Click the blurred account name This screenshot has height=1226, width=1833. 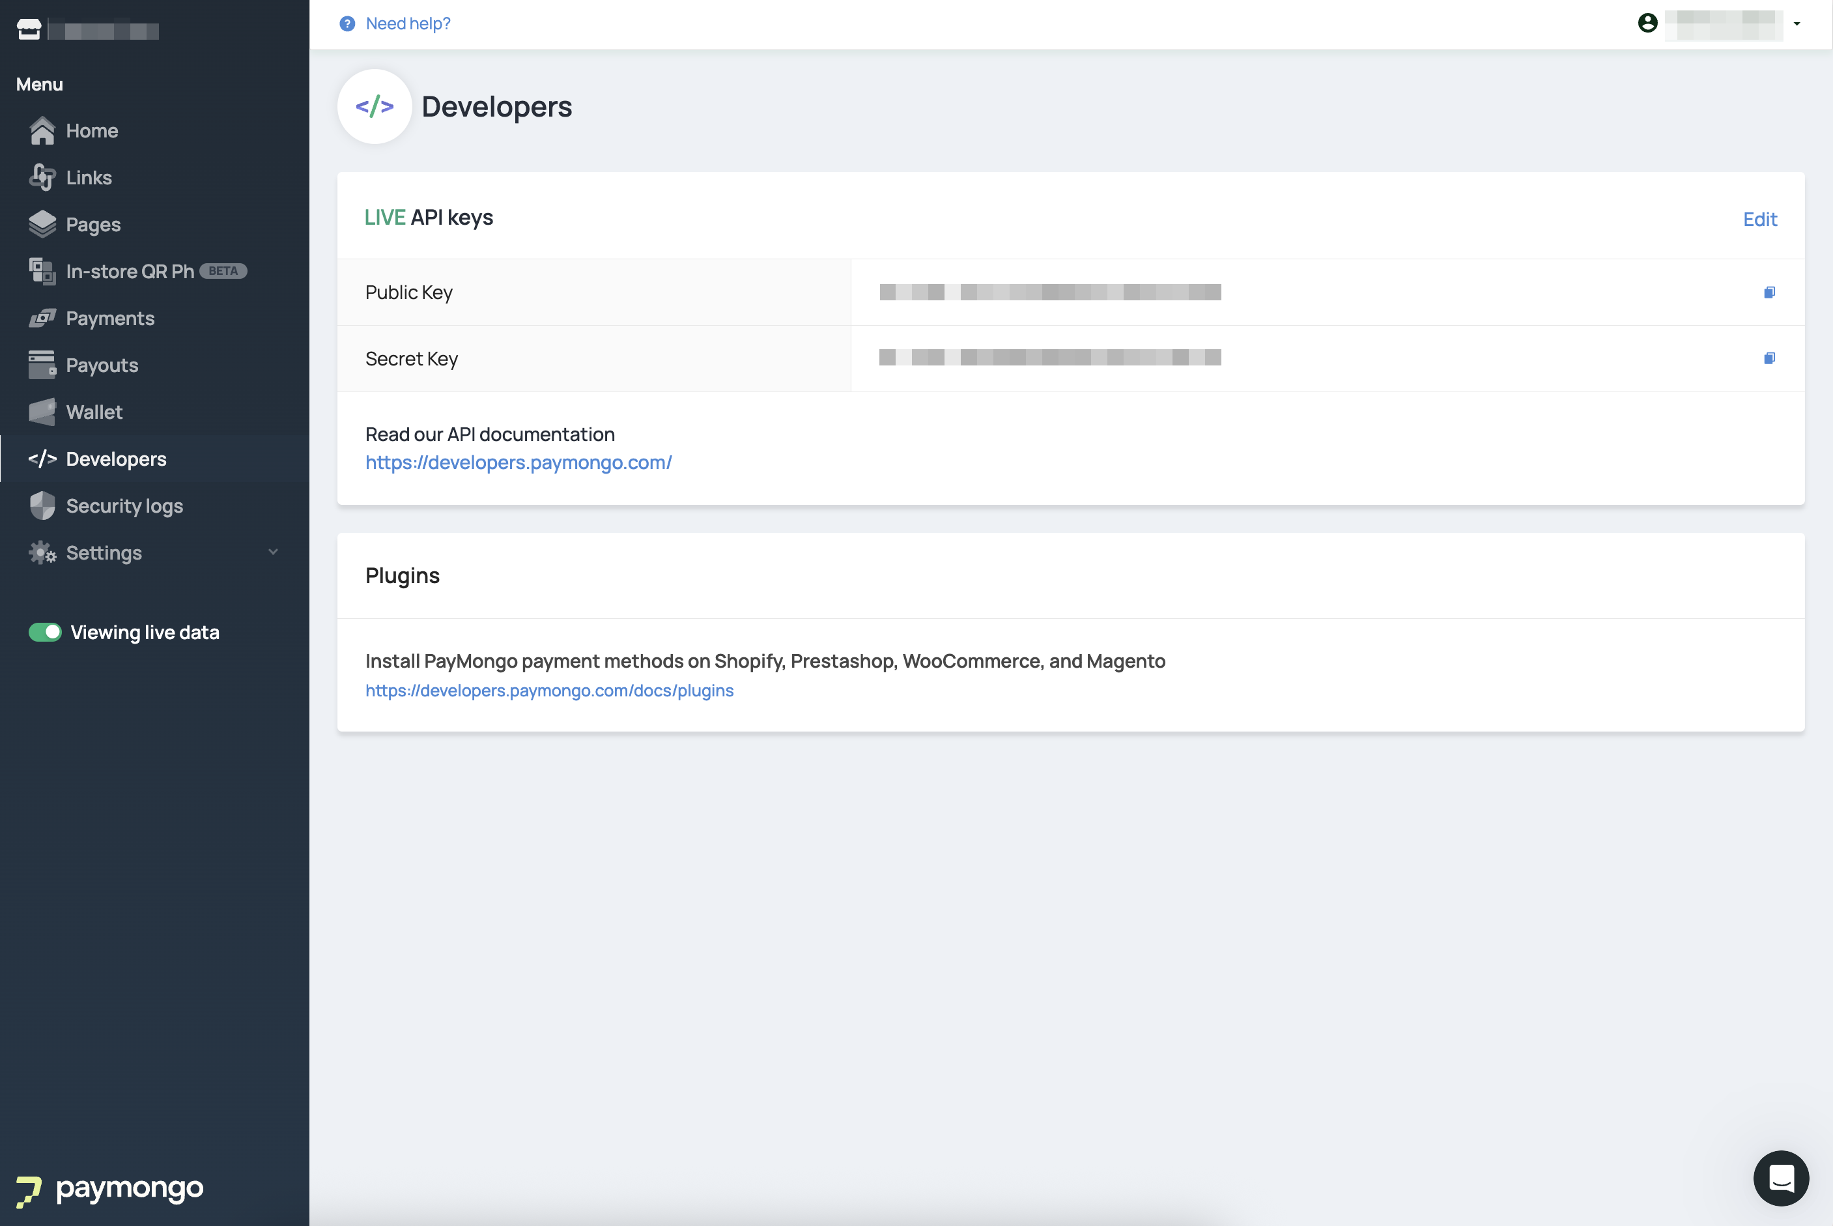[x=1724, y=23]
